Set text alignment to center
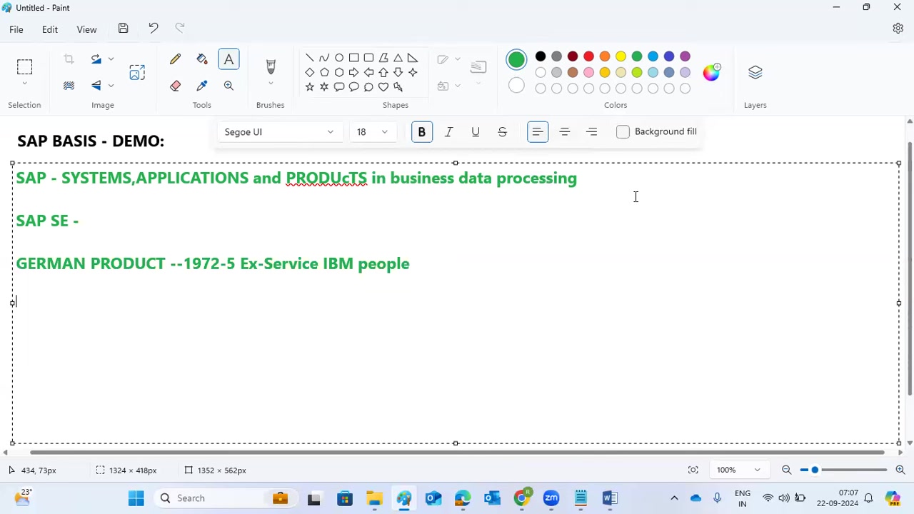Image resolution: width=914 pixels, height=514 pixels. pos(565,132)
